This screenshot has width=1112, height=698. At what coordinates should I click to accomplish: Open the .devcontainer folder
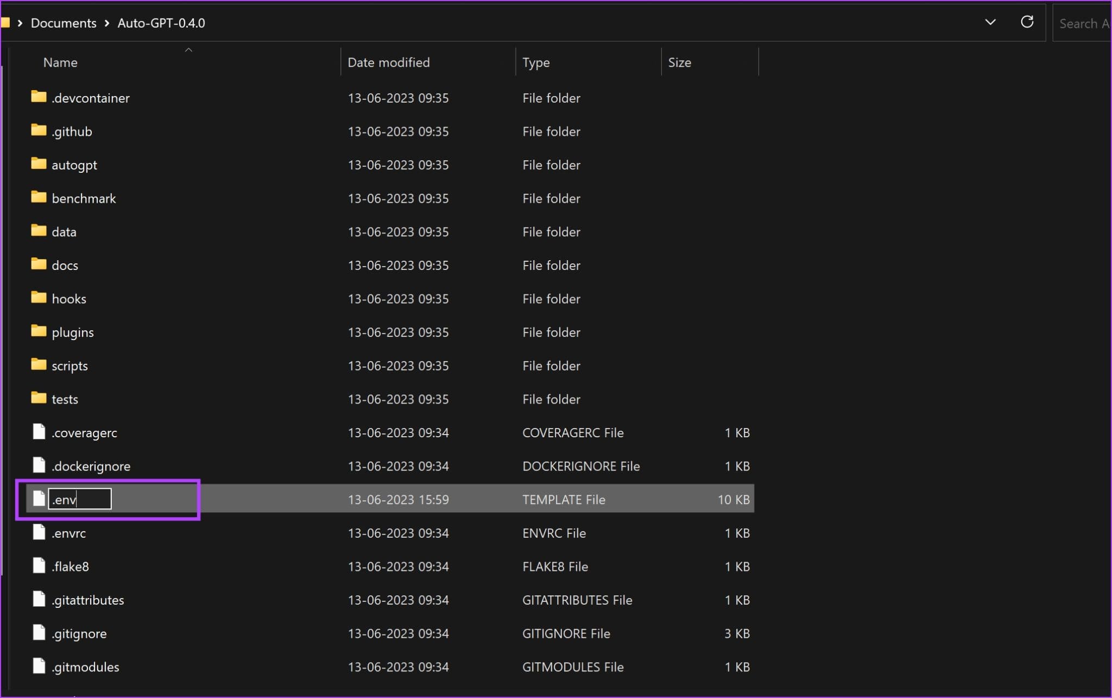pos(90,97)
